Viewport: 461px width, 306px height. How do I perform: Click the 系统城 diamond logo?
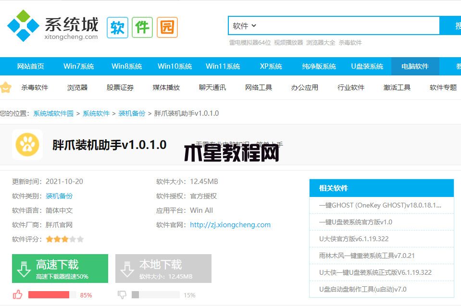click(23, 25)
